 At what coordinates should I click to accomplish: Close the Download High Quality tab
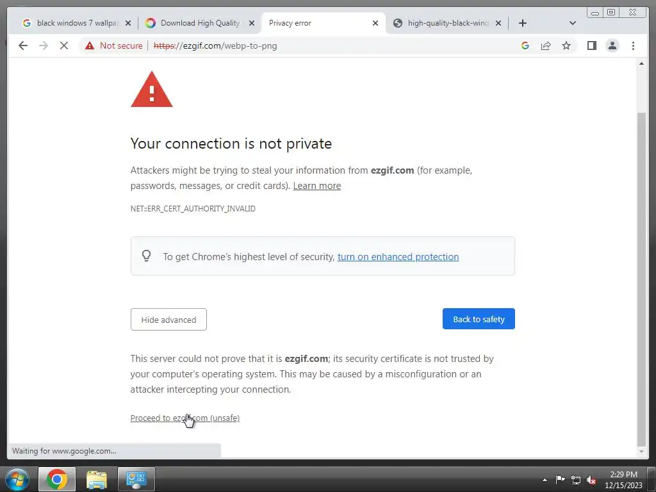click(251, 23)
